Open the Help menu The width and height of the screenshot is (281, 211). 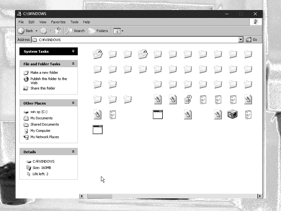point(86,22)
